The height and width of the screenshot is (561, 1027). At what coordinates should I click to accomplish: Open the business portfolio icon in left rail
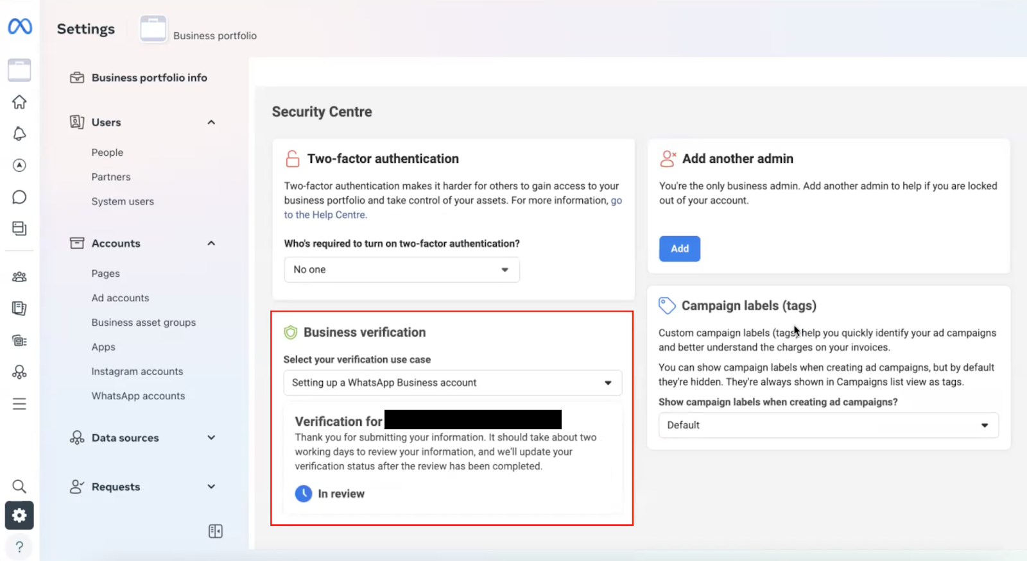coord(19,70)
